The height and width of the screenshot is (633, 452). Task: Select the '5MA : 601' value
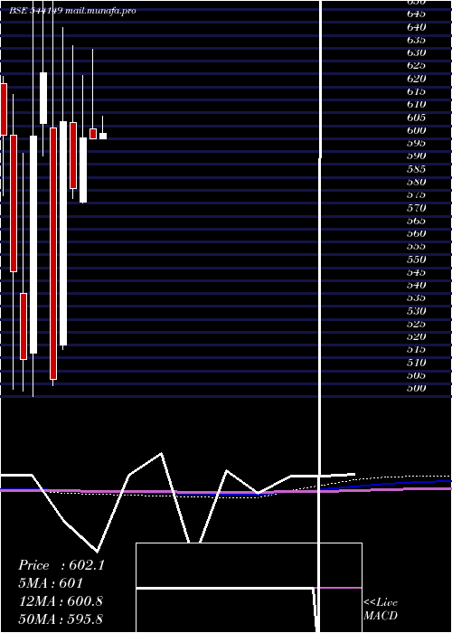[51, 583]
